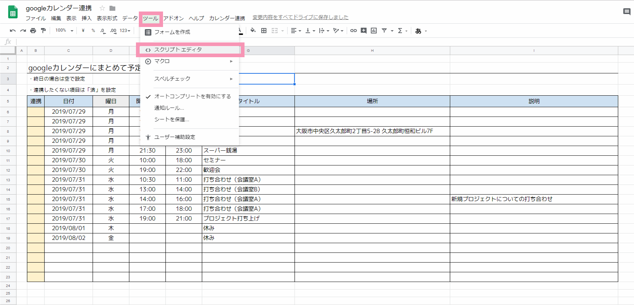Click the vertical align icon

tap(308, 31)
